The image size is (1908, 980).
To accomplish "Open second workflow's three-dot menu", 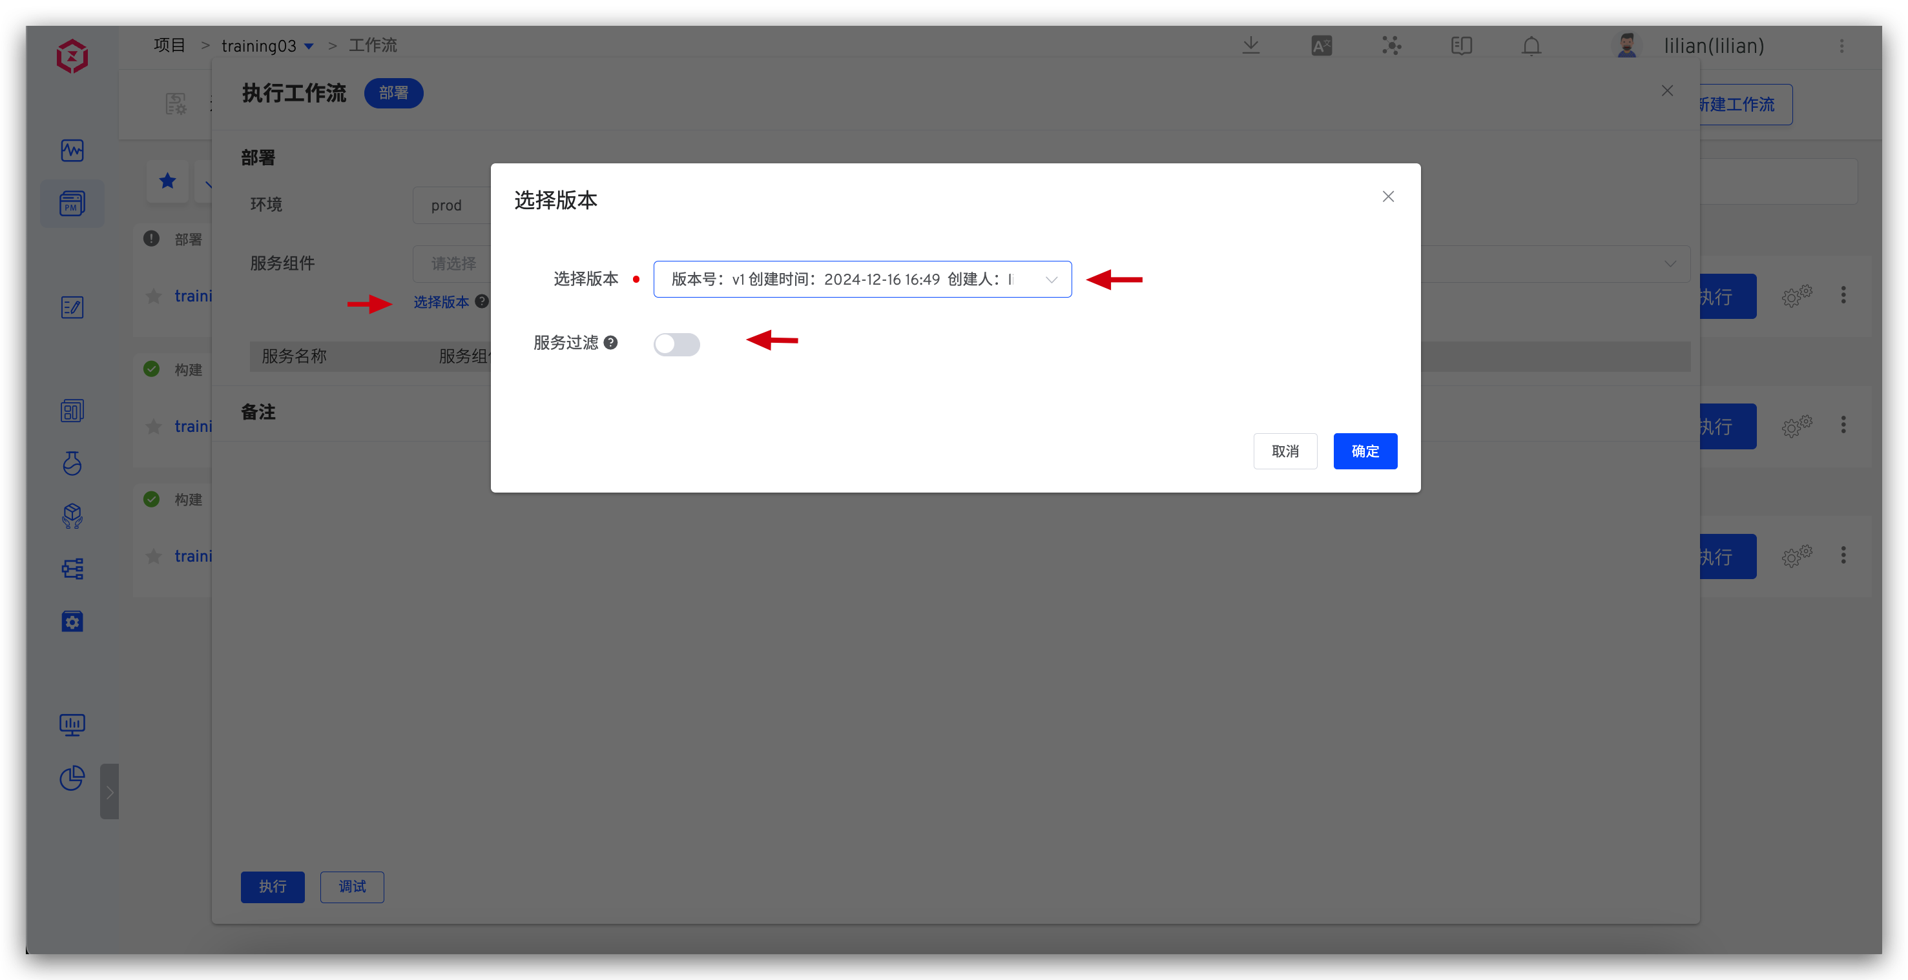I will pos(1843,425).
